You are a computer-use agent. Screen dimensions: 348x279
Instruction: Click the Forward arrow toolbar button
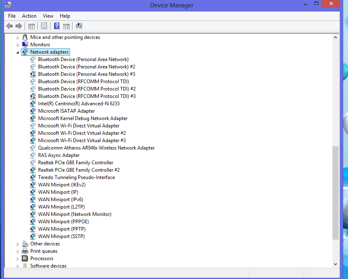[x=19, y=26]
